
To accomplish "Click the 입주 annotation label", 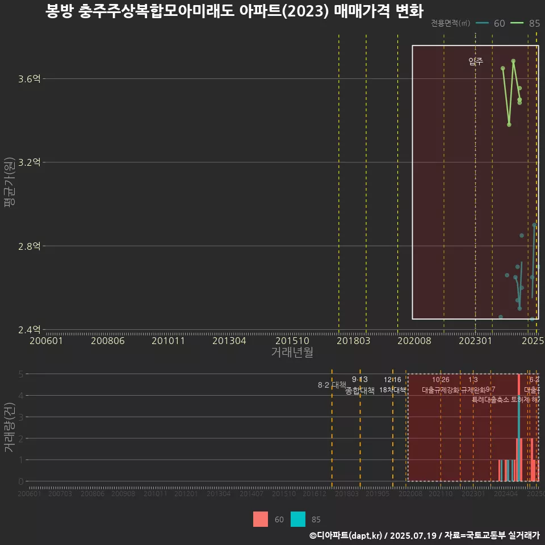I will [476, 61].
